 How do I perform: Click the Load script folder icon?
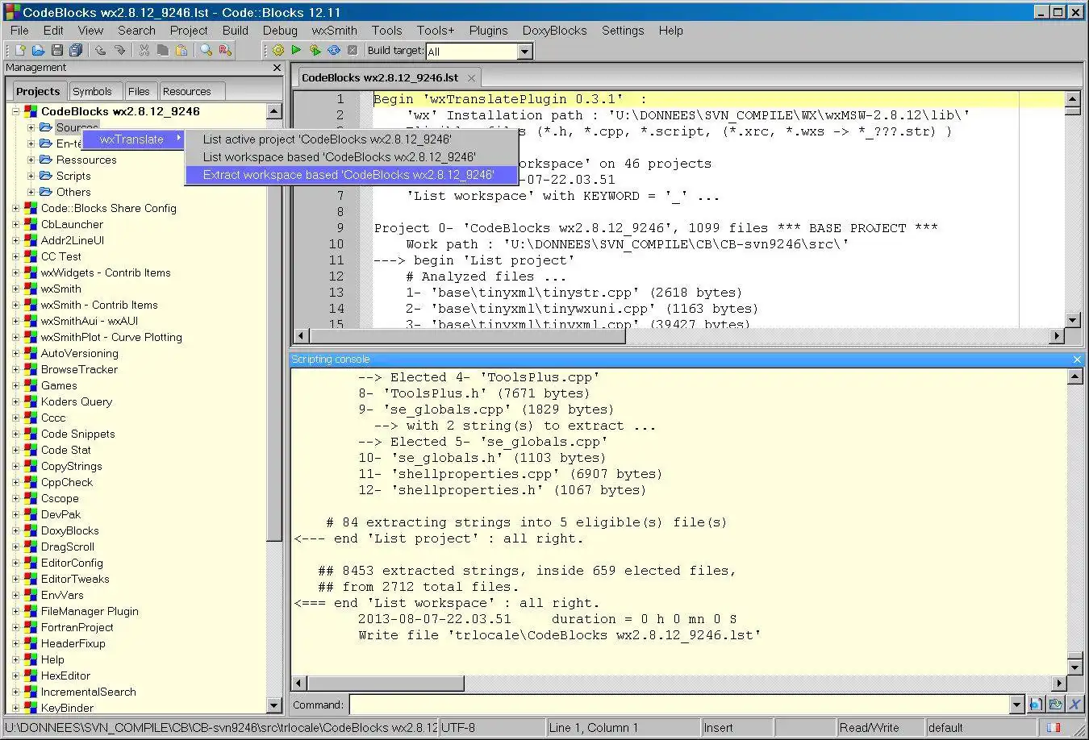(1055, 705)
